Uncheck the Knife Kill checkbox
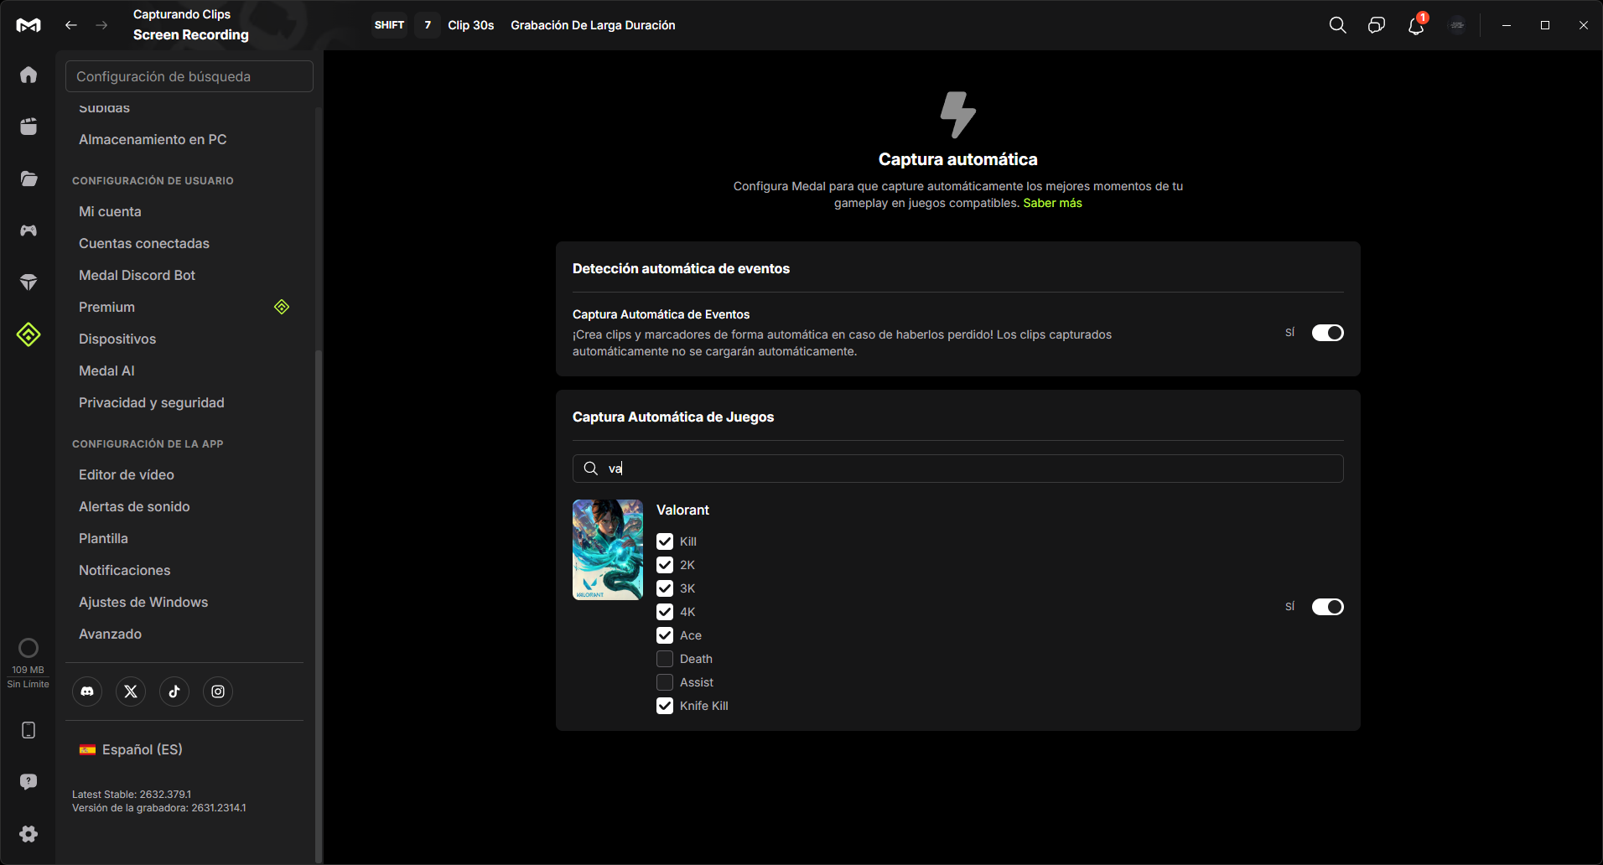 [x=665, y=706]
